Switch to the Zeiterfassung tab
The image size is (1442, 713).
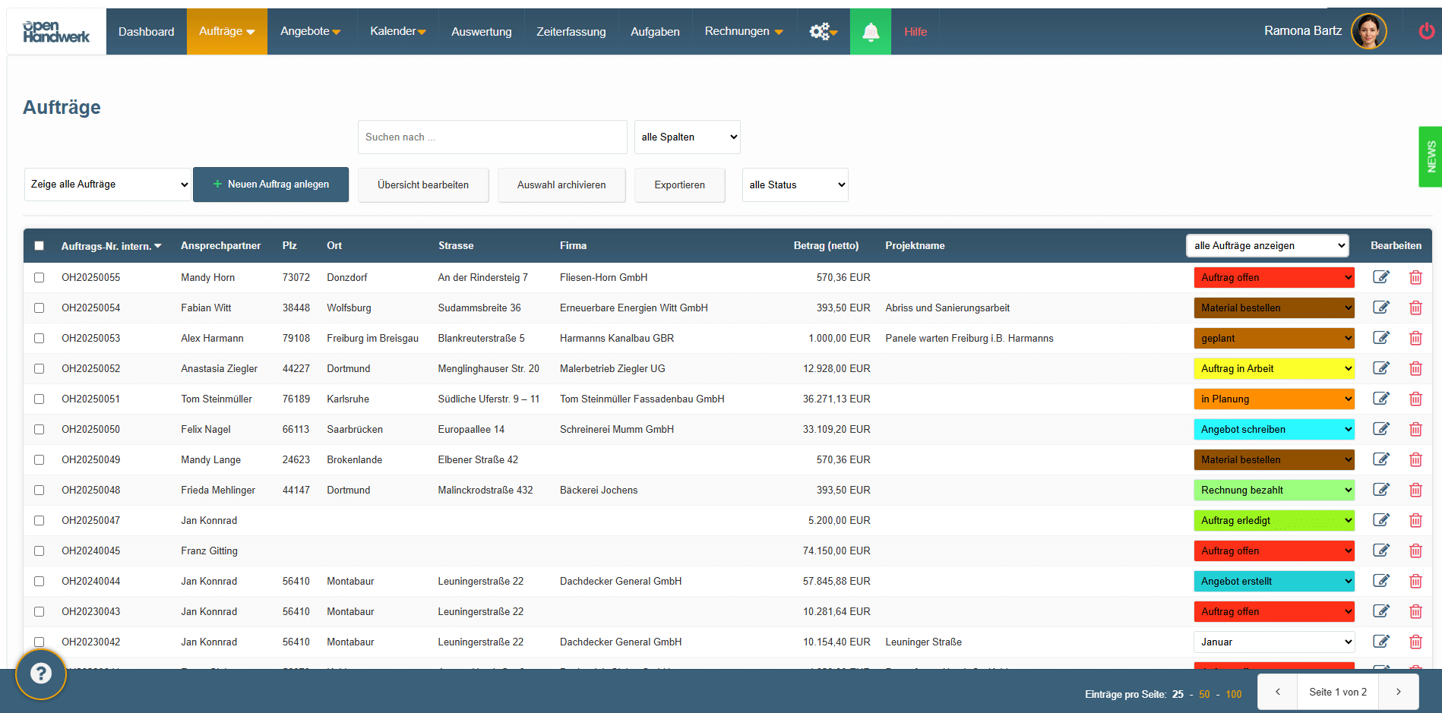(x=571, y=32)
